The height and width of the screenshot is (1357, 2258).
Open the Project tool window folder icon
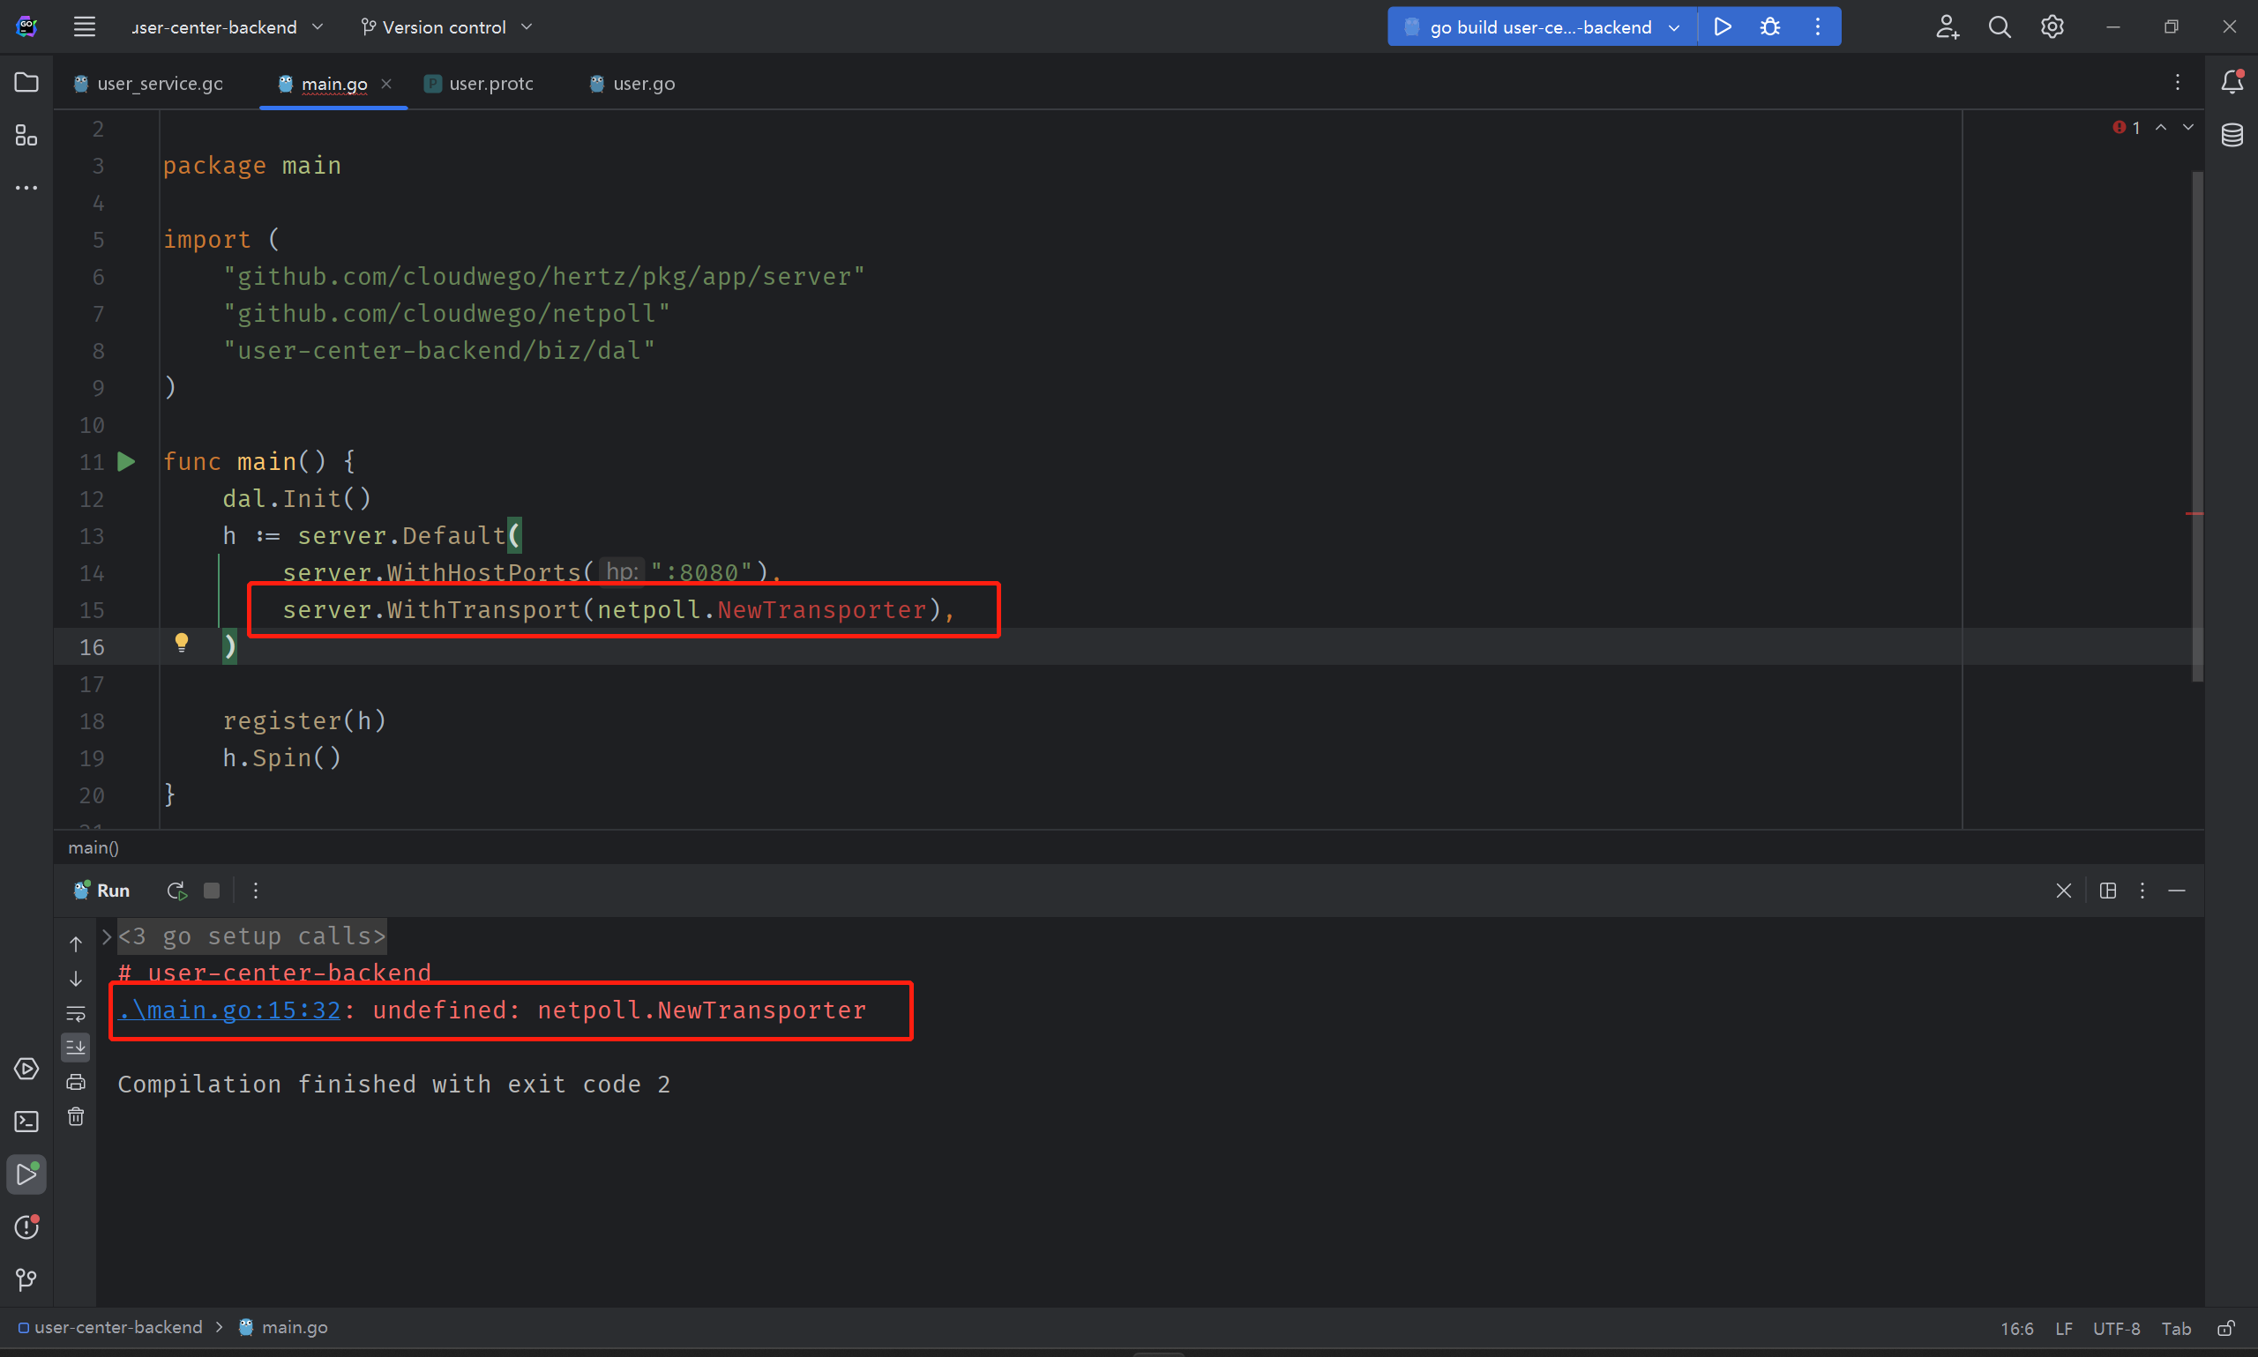coord(26,82)
